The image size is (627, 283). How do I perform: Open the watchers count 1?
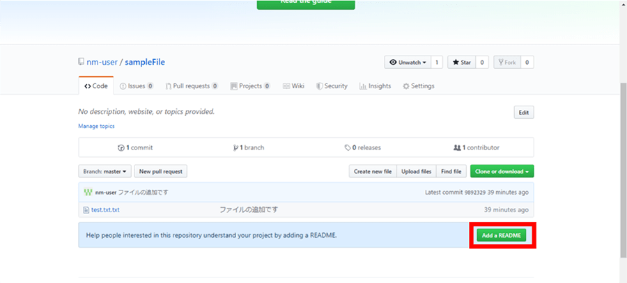click(x=437, y=63)
